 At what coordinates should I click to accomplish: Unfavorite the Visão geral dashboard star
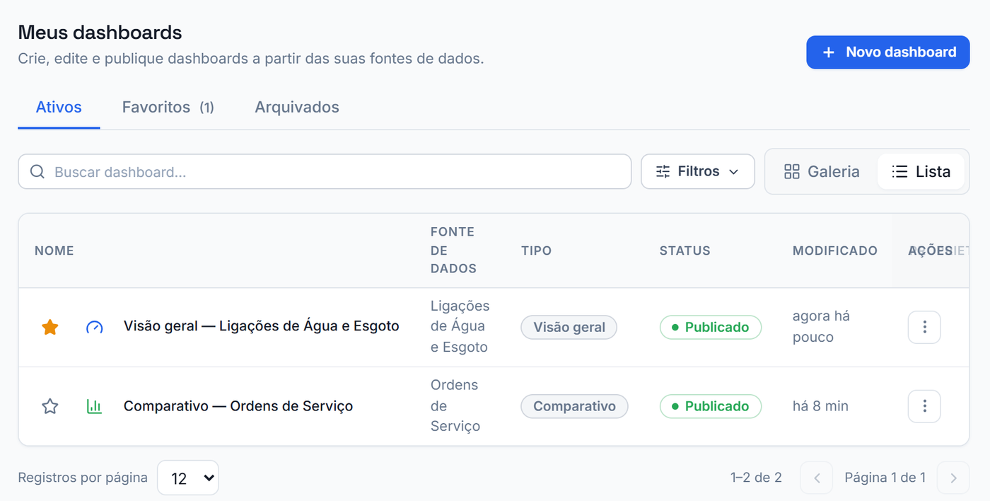click(x=49, y=327)
